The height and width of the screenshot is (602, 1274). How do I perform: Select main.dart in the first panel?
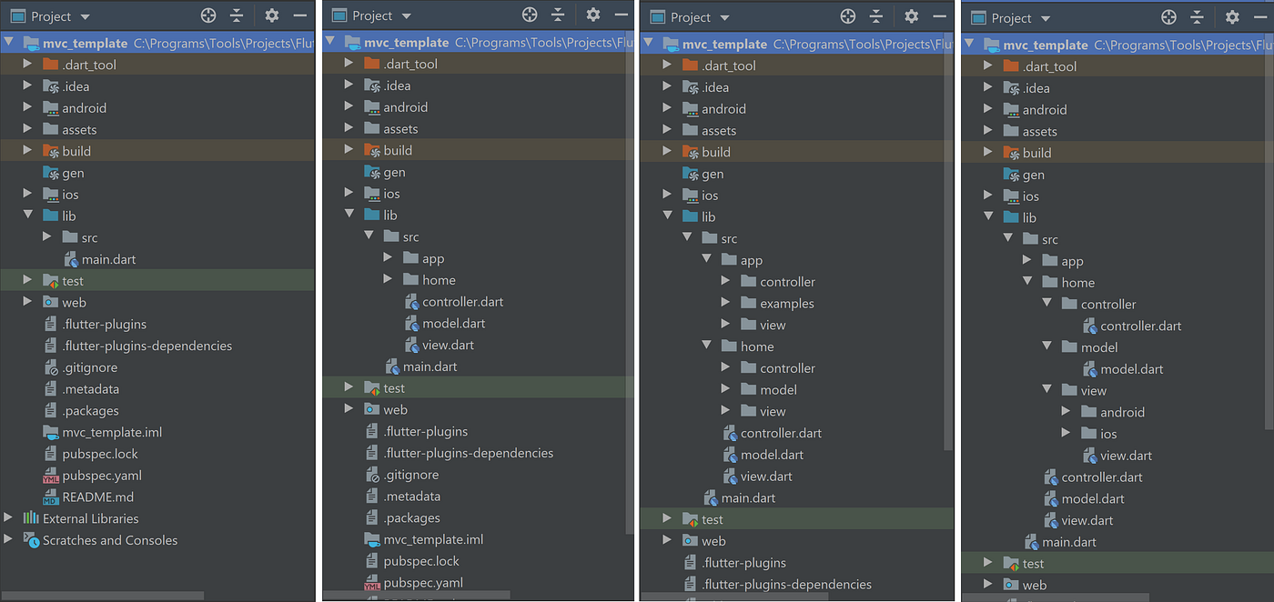108,259
